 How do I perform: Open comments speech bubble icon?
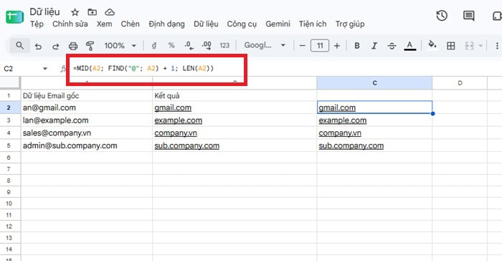point(469,15)
